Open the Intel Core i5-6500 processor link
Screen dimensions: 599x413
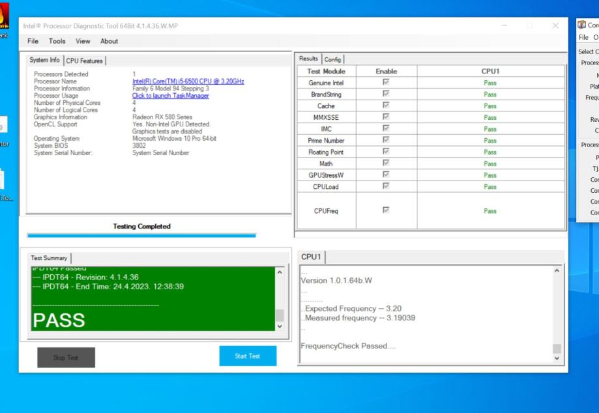click(x=188, y=81)
